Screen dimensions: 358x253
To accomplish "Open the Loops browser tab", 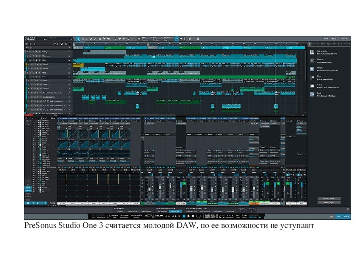I will tap(329, 44).
